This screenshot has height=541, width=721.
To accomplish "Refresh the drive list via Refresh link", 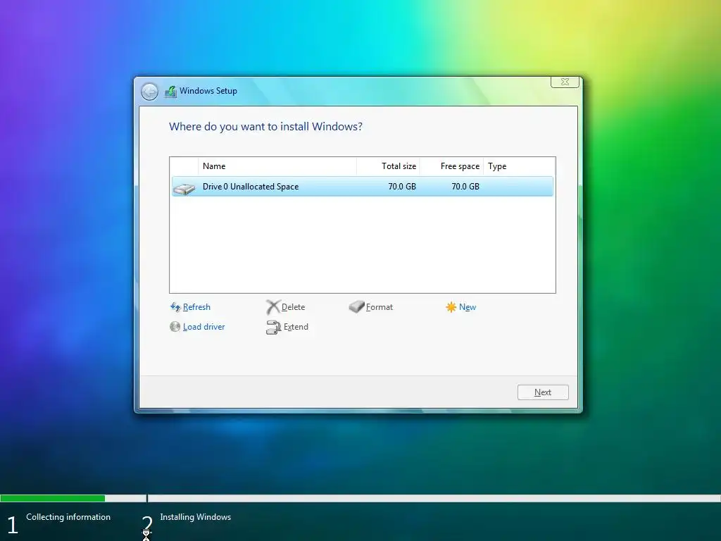I will [196, 307].
